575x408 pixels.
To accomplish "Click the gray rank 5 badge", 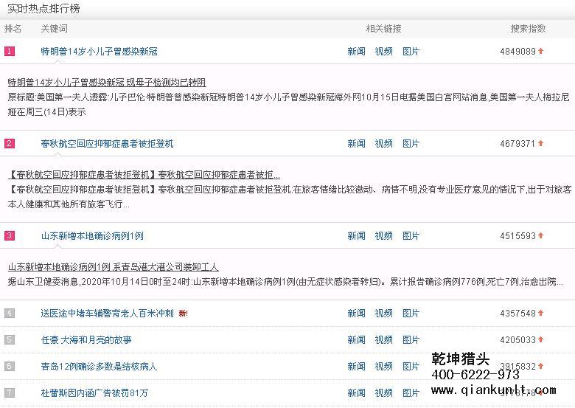I will click(10, 340).
